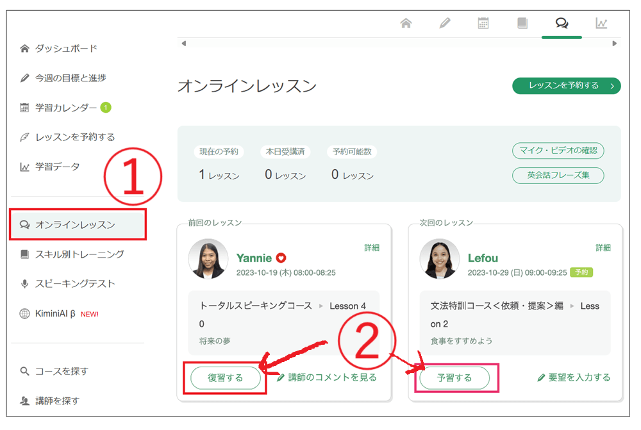Viewport: 641px width, 430px height.
Task: Open マイク・ビデオの確認
Action: coord(558,151)
